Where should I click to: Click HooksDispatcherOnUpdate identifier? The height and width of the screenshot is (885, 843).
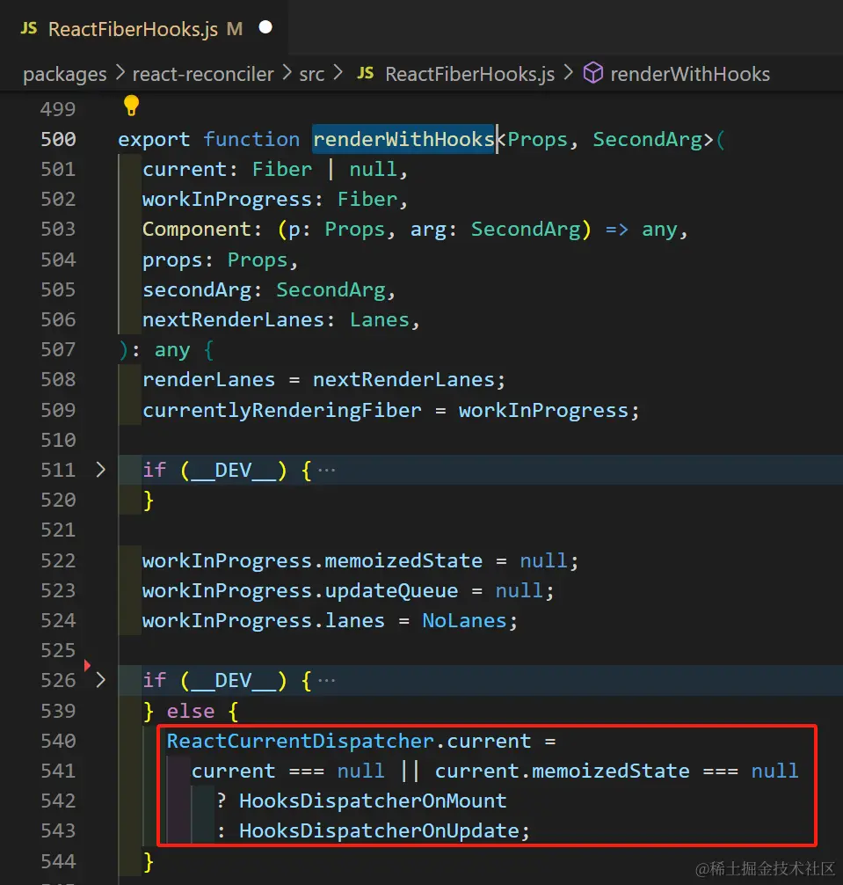[379, 830]
